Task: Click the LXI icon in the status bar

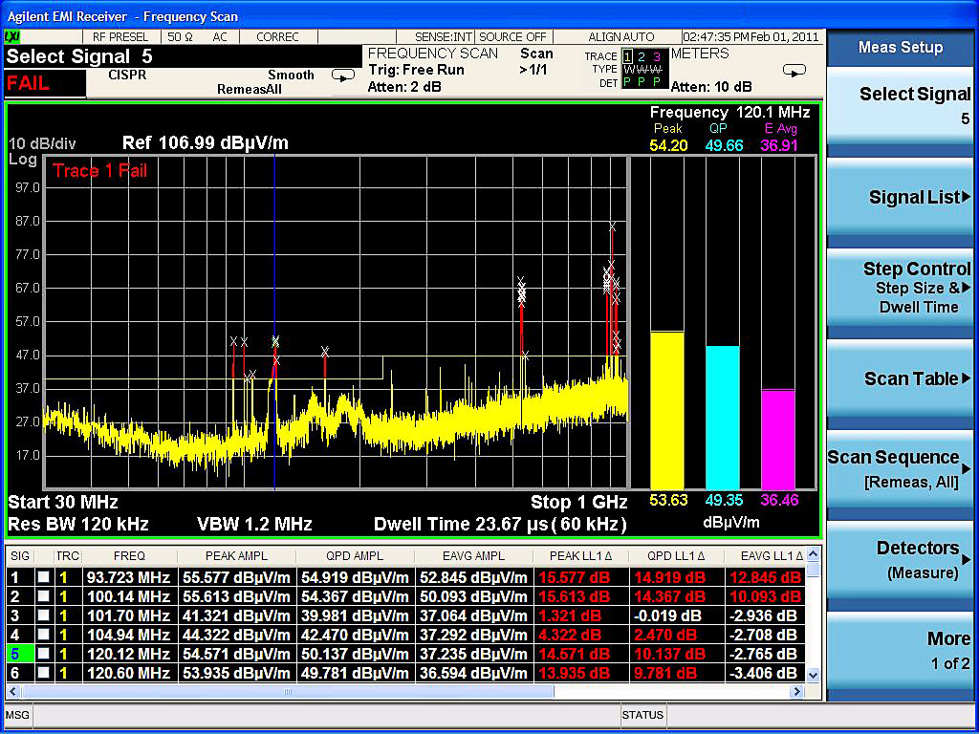Action: point(13,36)
